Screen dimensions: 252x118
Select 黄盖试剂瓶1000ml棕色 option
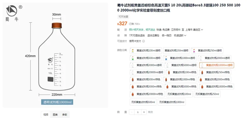tap(180, 80)
